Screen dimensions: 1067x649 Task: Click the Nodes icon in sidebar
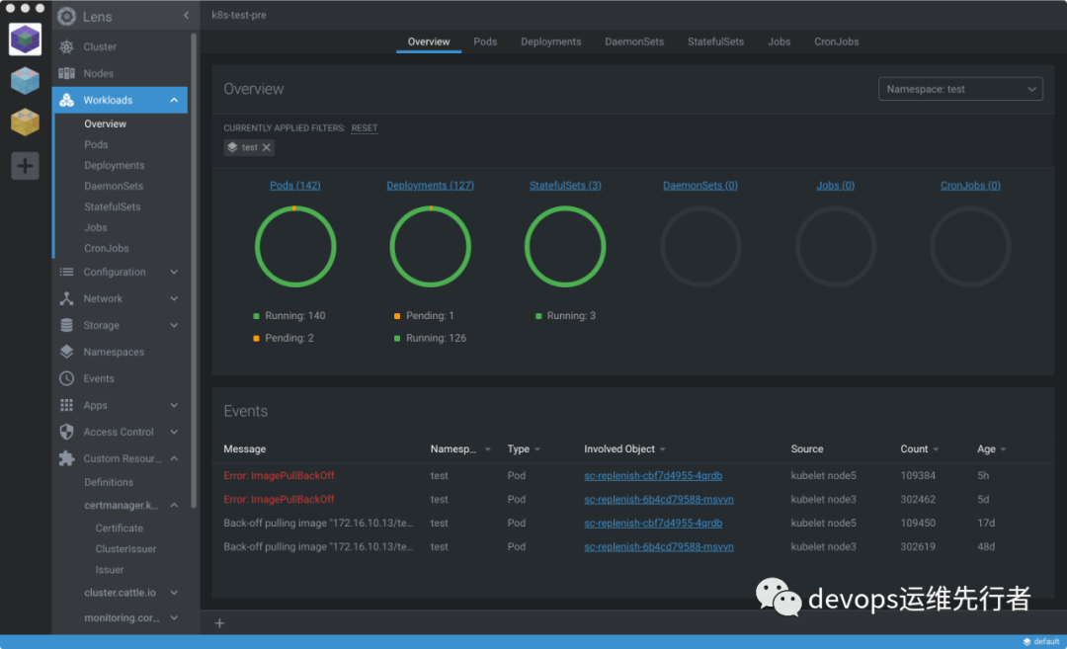click(x=66, y=73)
